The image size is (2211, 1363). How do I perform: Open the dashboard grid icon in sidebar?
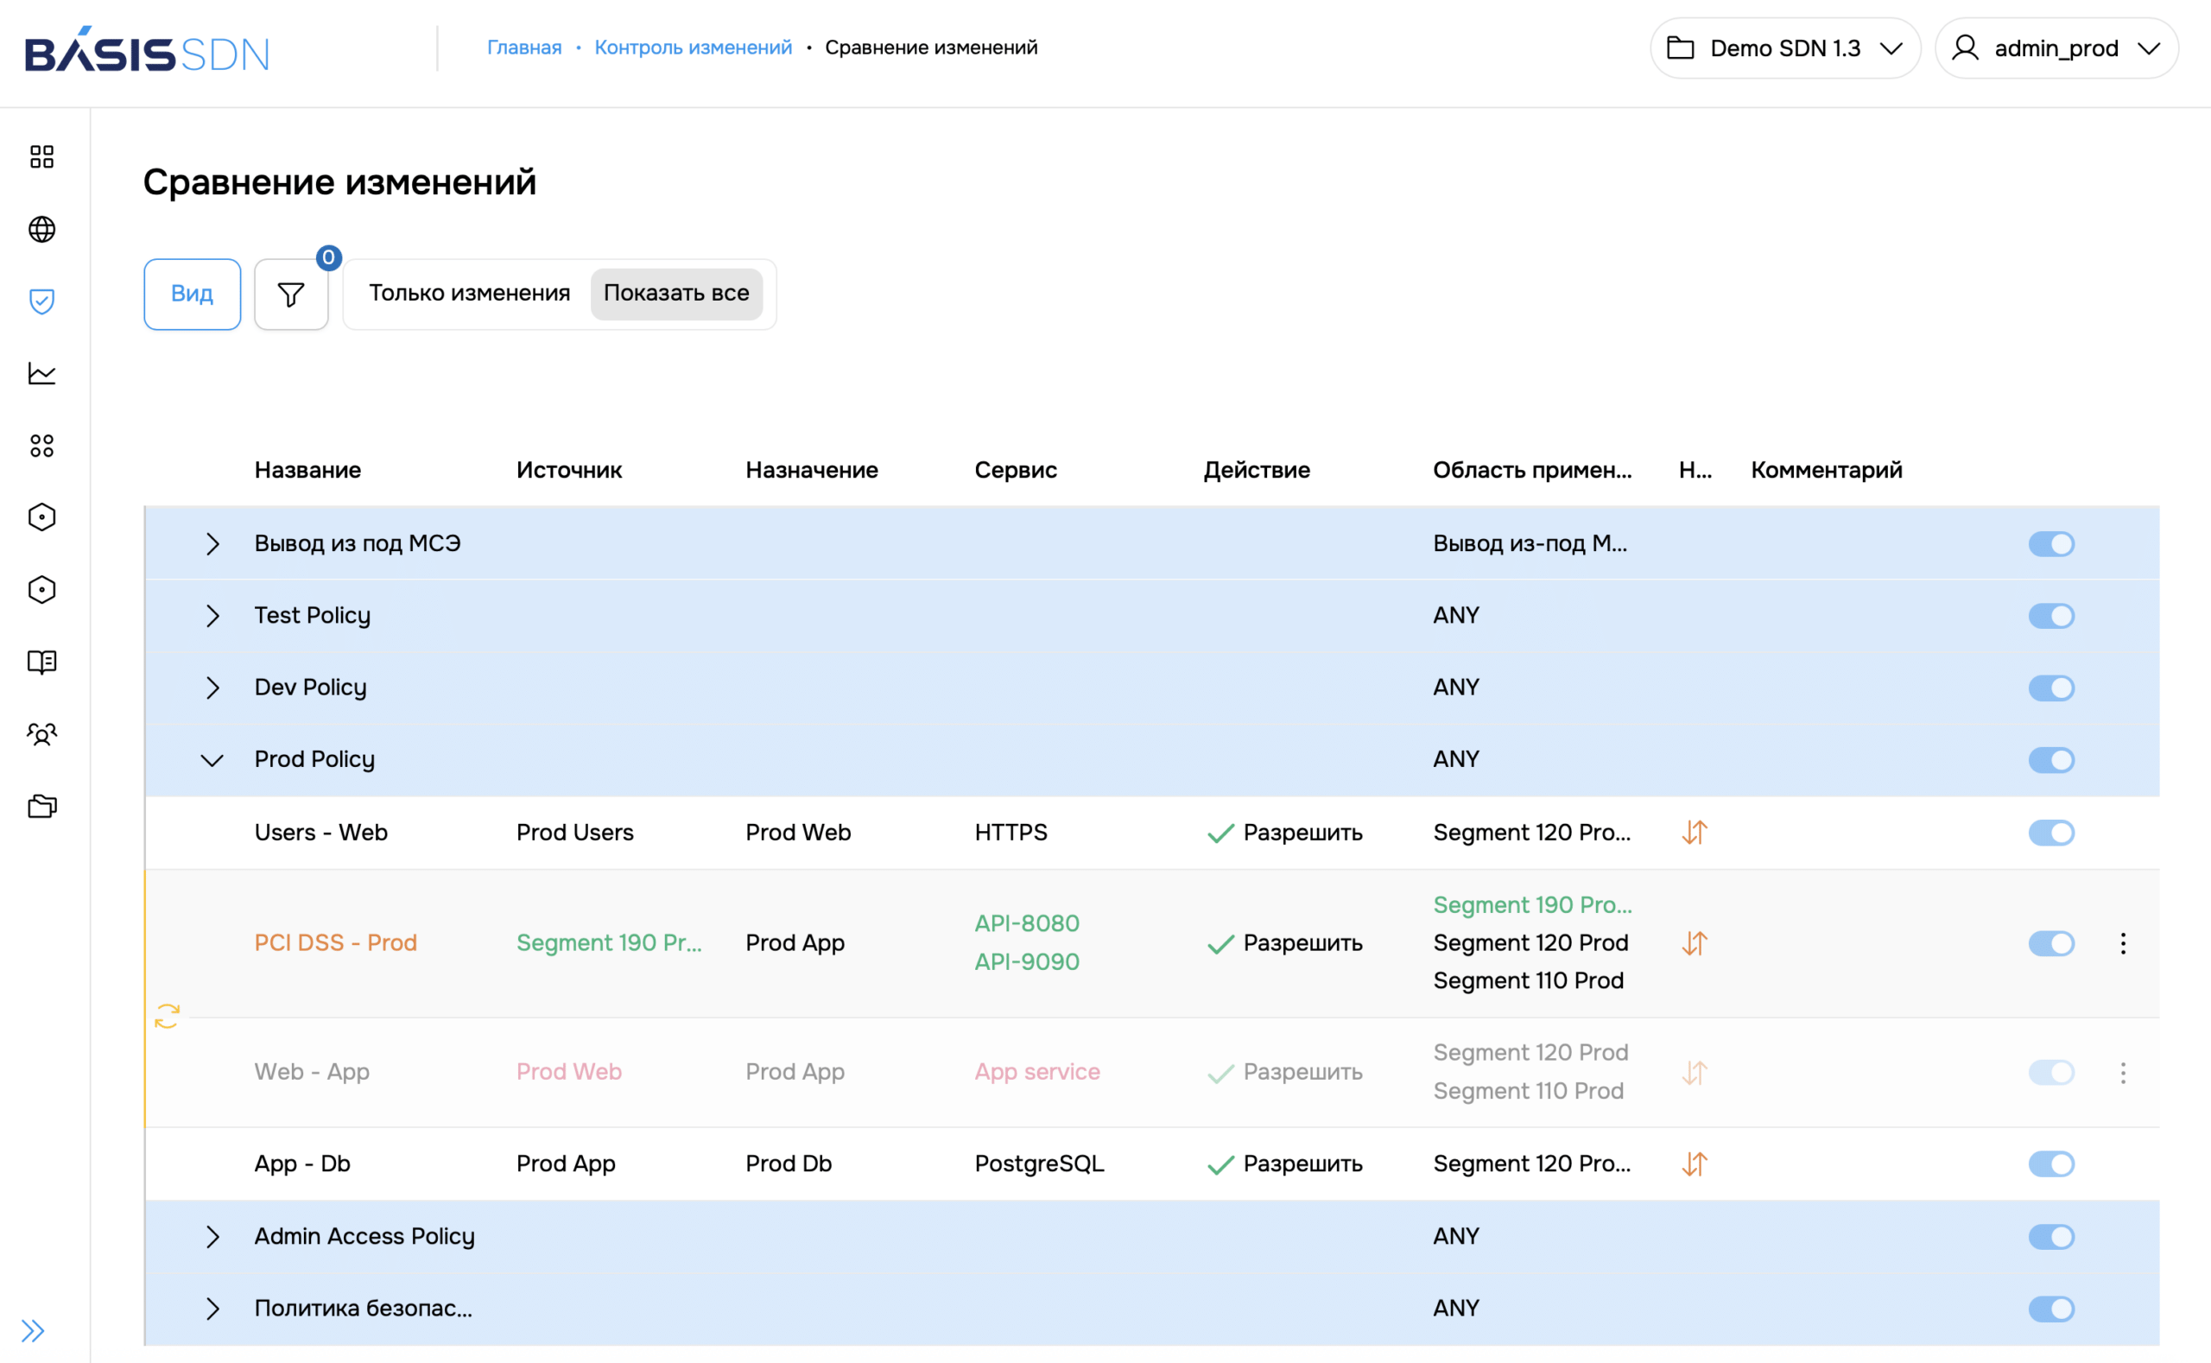(41, 157)
